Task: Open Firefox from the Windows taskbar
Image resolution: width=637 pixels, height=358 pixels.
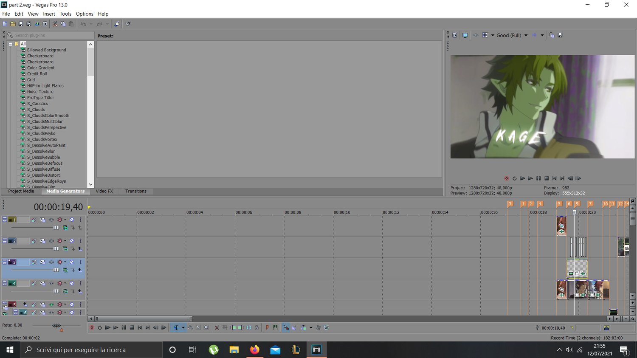Action: pos(254,350)
